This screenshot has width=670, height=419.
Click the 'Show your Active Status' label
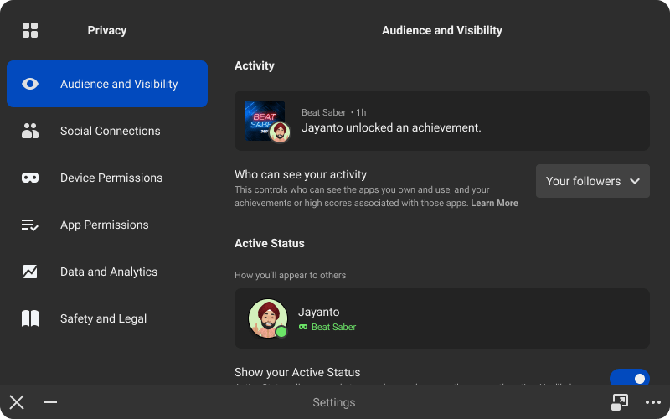297,372
